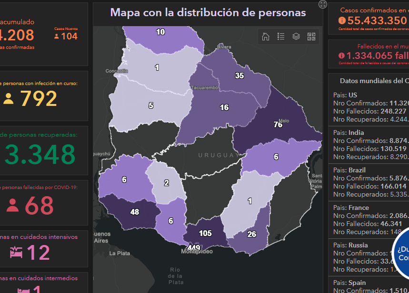Open the map layers icon
The height and width of the screenshot is (293, 409).
(296, 37)
